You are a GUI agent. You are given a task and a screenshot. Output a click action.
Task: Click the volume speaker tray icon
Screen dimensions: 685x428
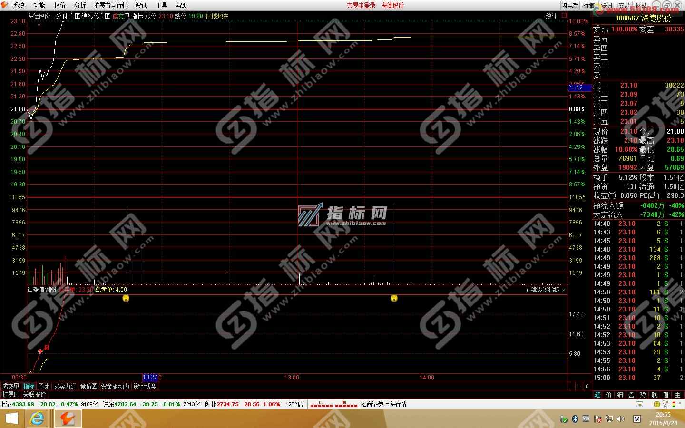coord(620,419)
